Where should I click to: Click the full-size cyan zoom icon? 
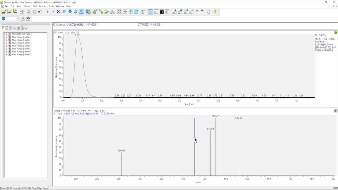point(136,12)
